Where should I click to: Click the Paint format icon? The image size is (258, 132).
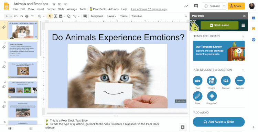click(x=32, y=16)
